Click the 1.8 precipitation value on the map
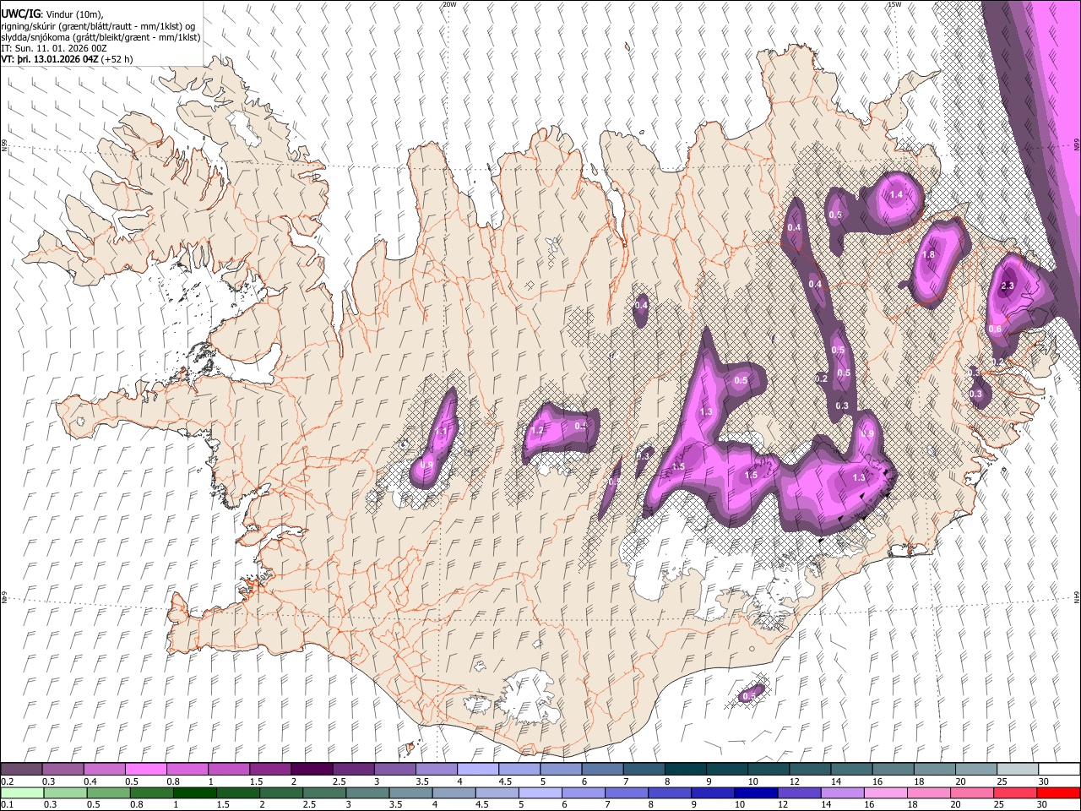Screen dimensions: 1081x811 click(929, 255)
